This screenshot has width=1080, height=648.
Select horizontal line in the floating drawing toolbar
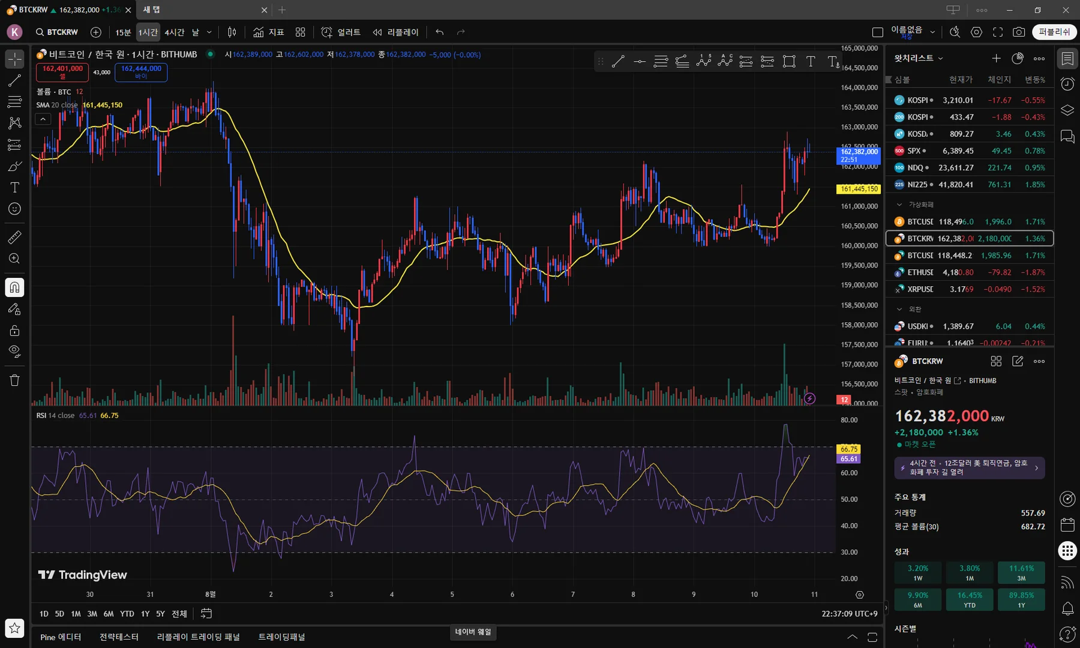640,61
